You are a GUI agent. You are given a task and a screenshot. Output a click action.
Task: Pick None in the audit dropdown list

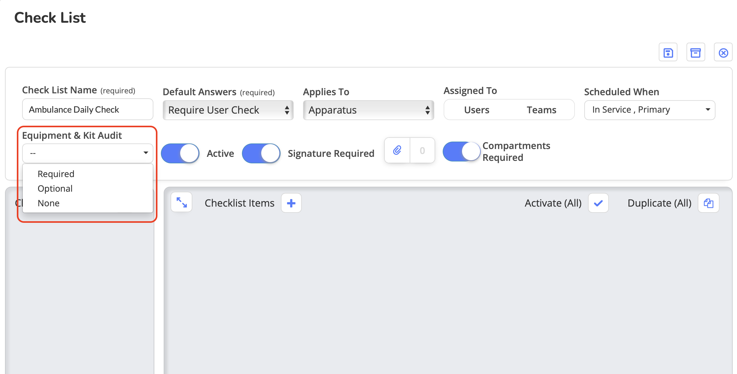(49, 203)
